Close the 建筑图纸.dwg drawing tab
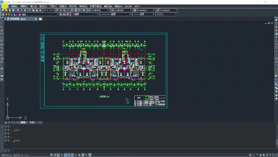This screenshot has height=157, width=278. click(36, 19)
